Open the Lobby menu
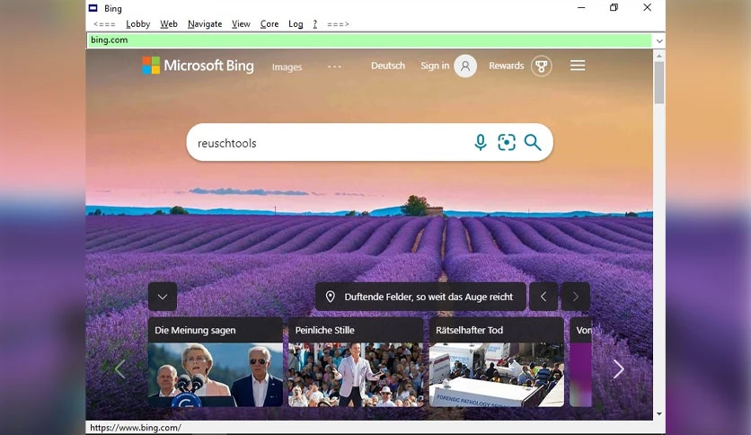Viewport: 751px width, 435px height. click(x=138, y=24)
